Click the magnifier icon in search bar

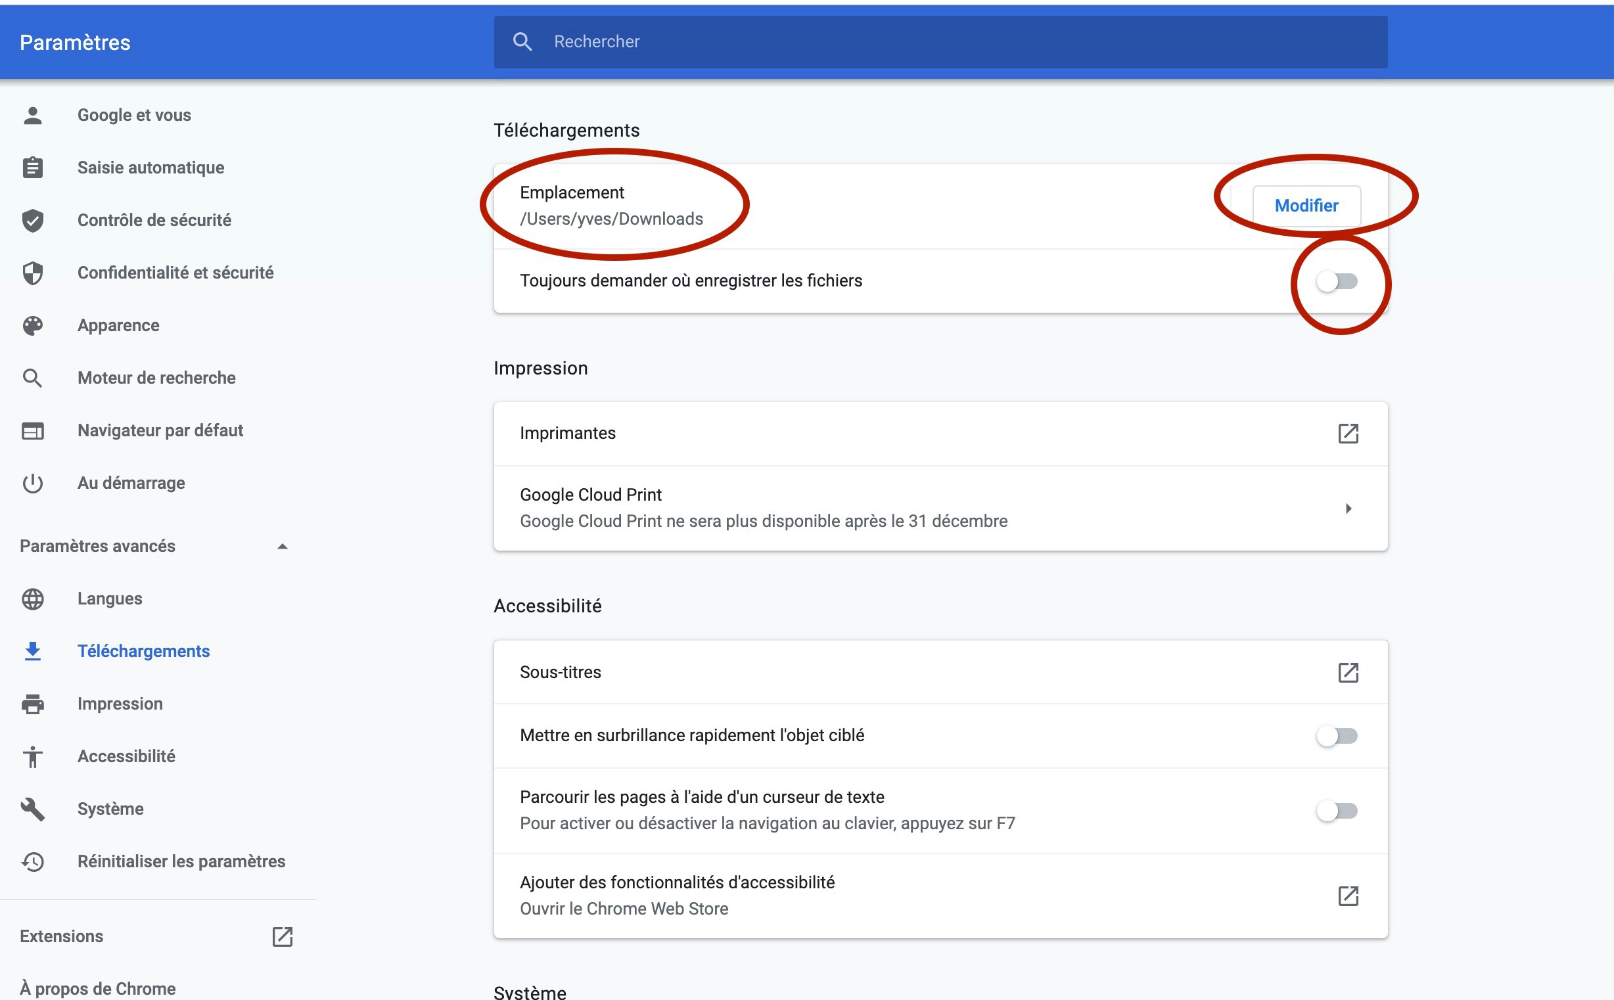click(522, 41)
